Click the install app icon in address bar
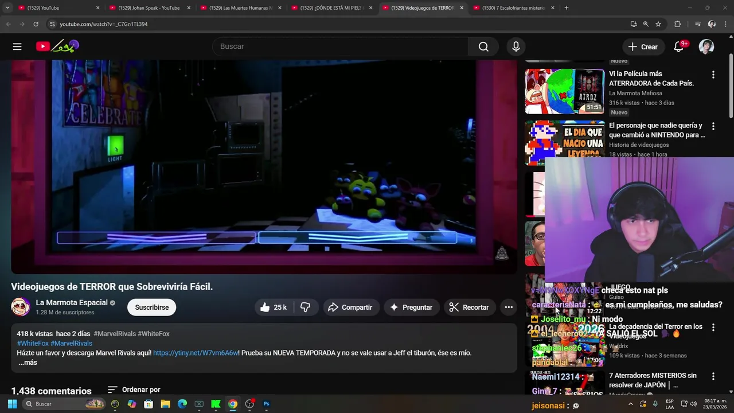 [x=633, y=24]
